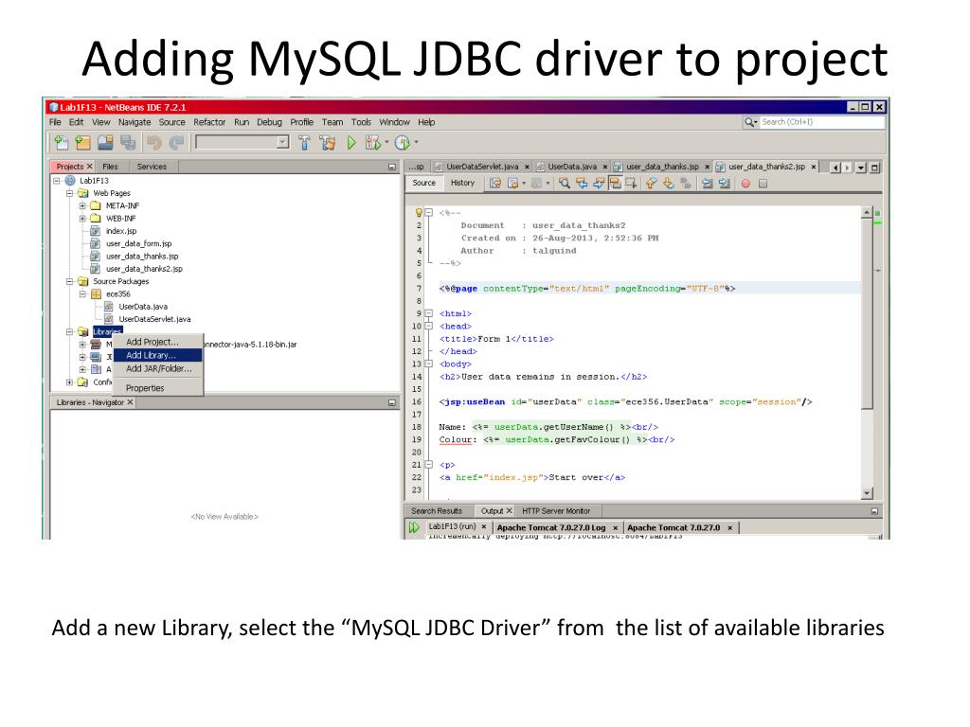This screenshot has width=970, height=727.
Task: Collapse the Web Pages tree node
Action: pyautogui.click(x=70, y=193)
